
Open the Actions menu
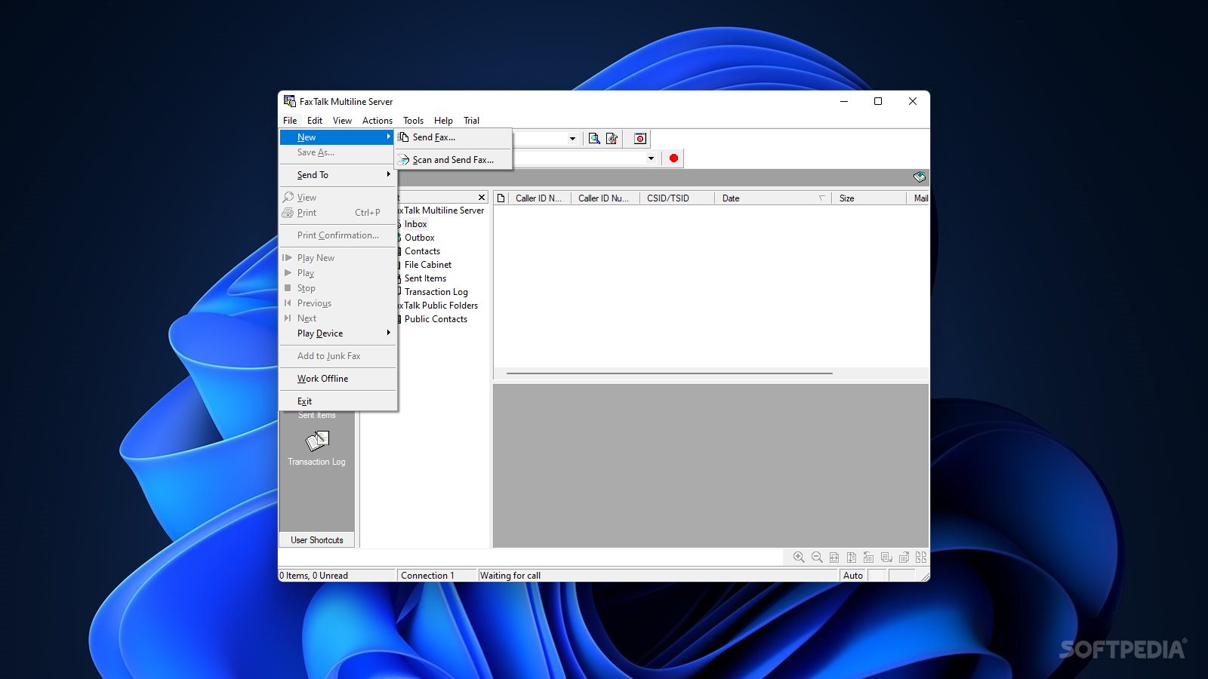(x=377, y=121)
